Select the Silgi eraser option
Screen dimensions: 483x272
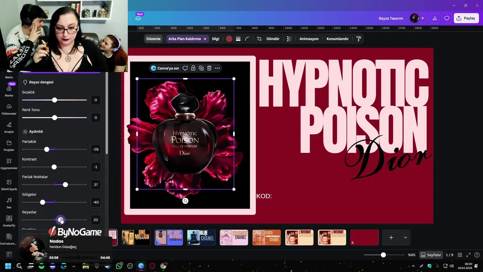[215, 39]
